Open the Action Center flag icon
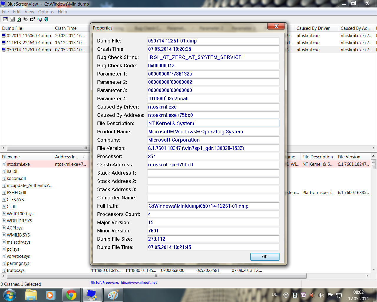 [330, 295]
